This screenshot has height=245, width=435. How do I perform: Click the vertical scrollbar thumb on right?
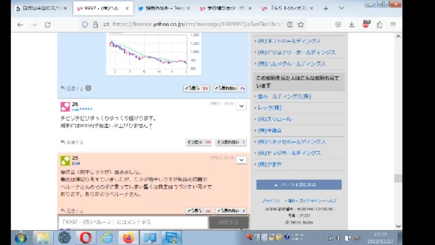click(398, 178)
